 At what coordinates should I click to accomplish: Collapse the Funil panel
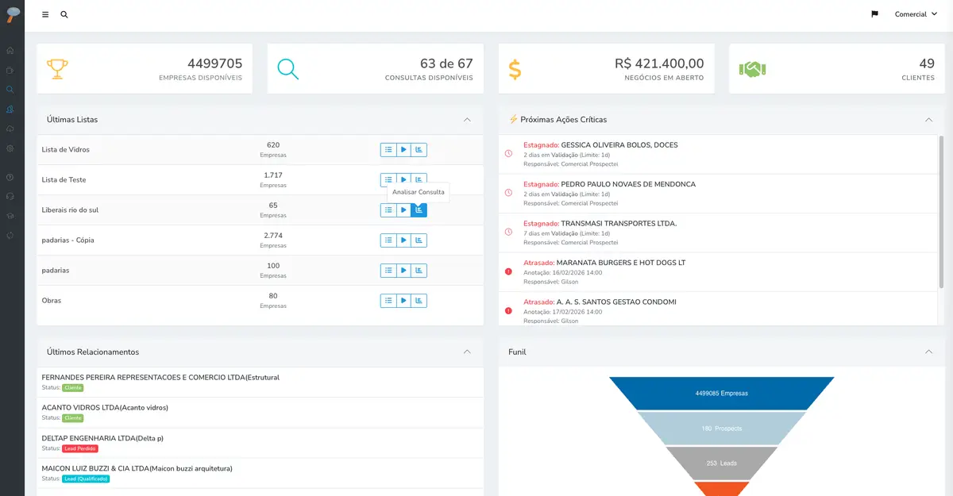click(928, 351)
